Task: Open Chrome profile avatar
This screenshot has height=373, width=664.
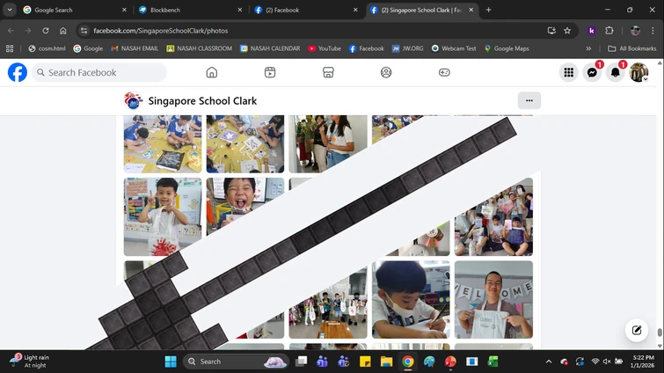Action: [x=635, y=31]
